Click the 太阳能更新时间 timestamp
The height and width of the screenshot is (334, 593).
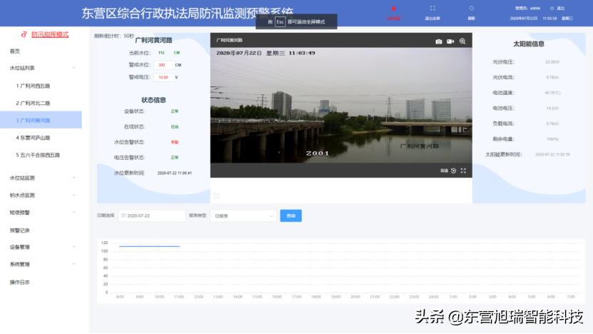pyautogui.click(x=552, y=154)
